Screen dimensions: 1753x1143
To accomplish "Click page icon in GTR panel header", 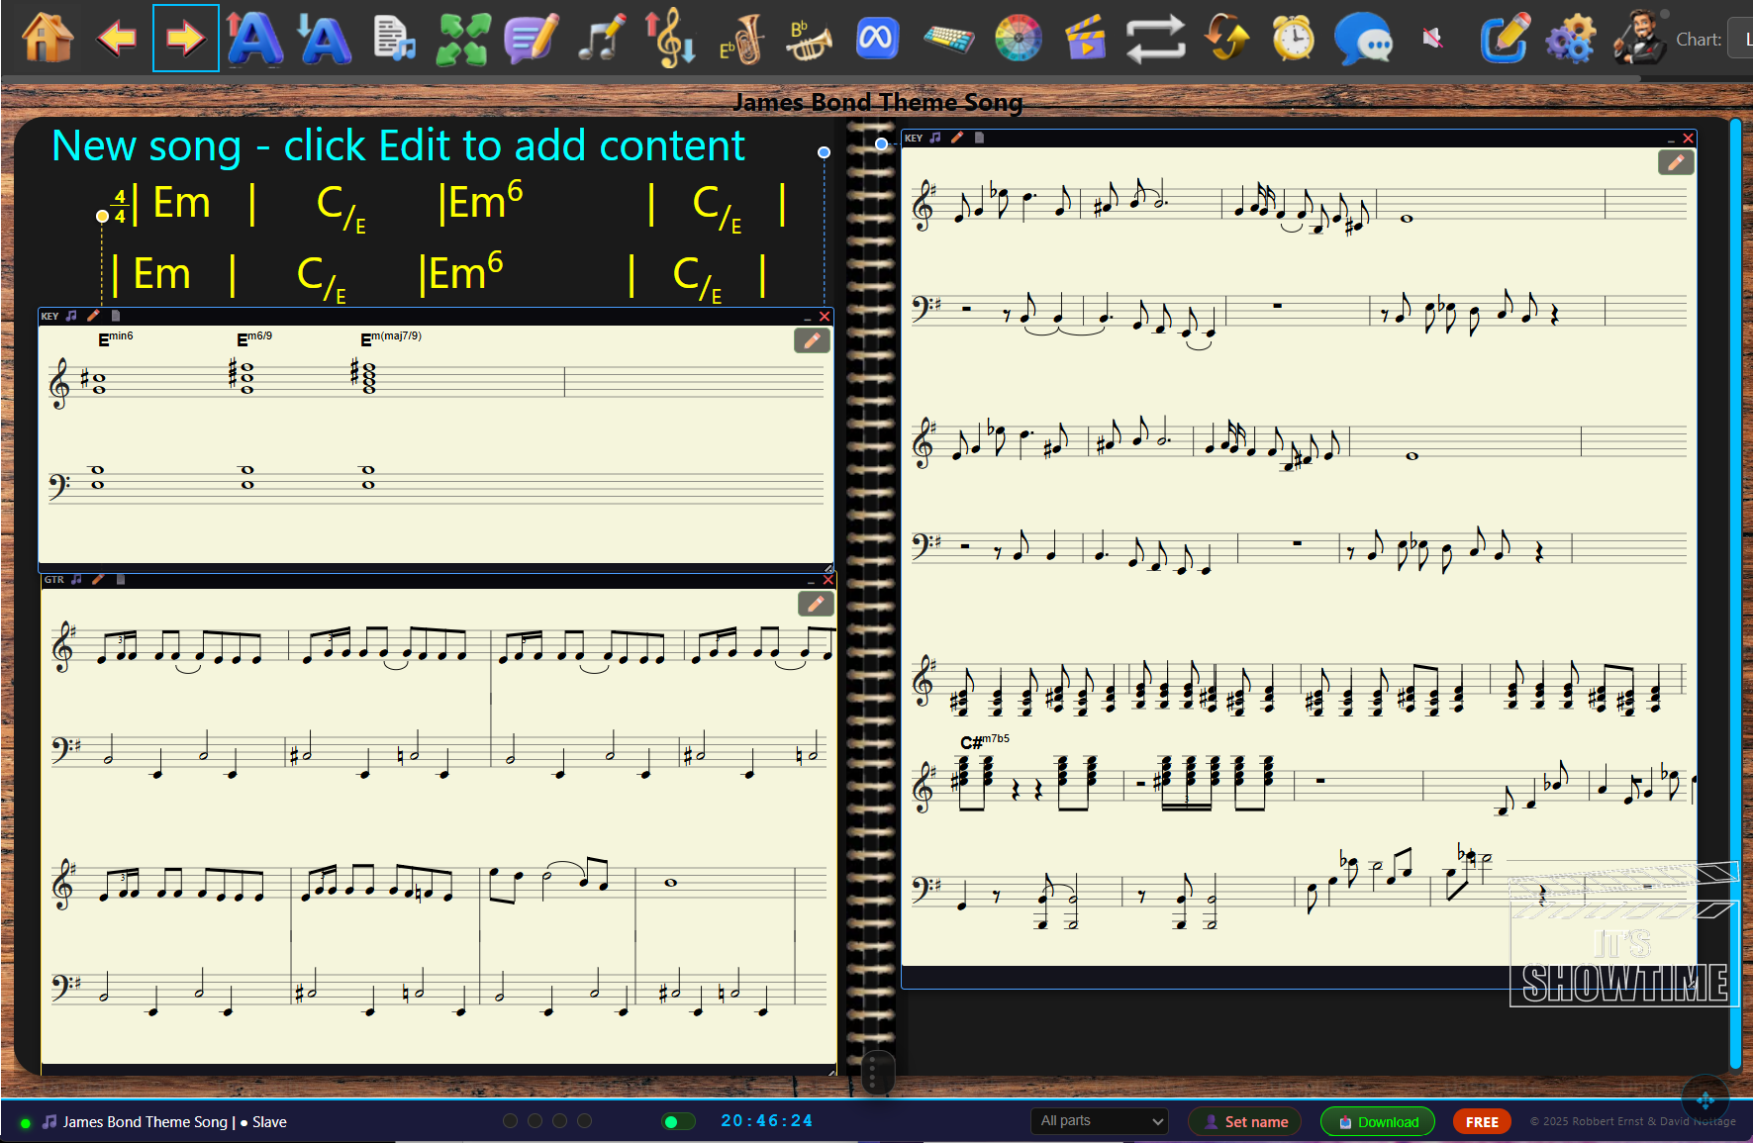I will 121,579.
